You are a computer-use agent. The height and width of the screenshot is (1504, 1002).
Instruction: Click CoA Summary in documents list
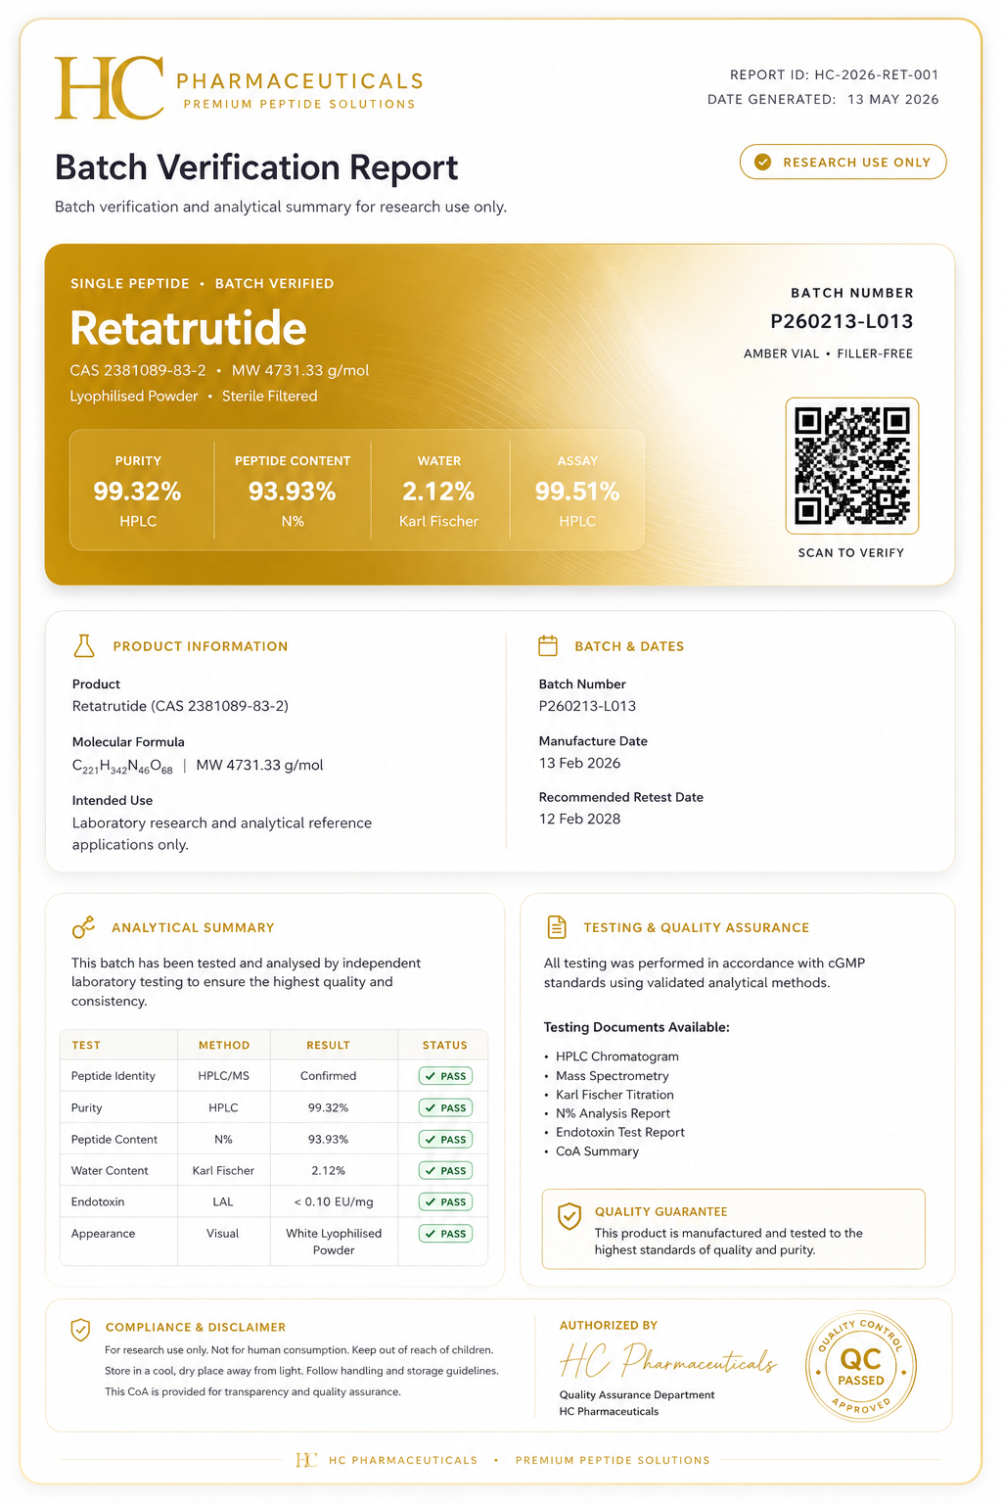coord(598,1151)
